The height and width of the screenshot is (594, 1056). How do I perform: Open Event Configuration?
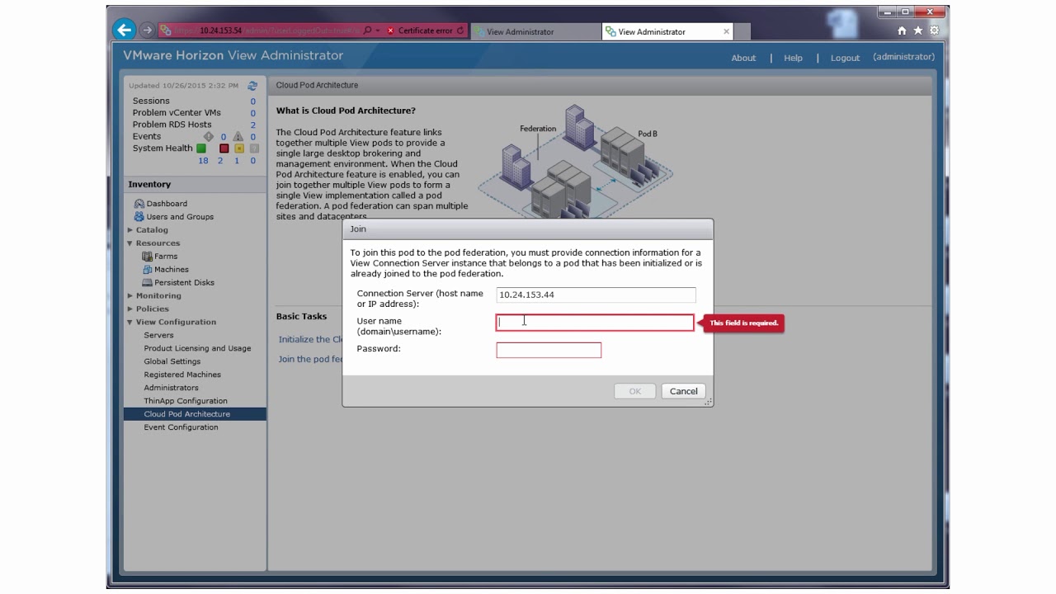coord(181,428)
